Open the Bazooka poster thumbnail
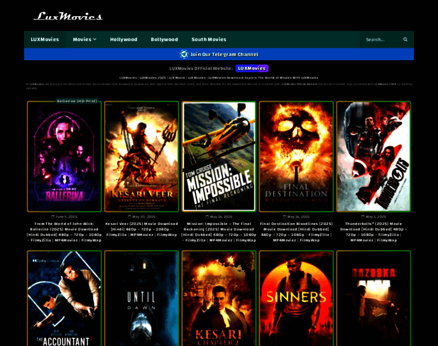The height and width of the screenshot is (346, 438). [374, 299]
